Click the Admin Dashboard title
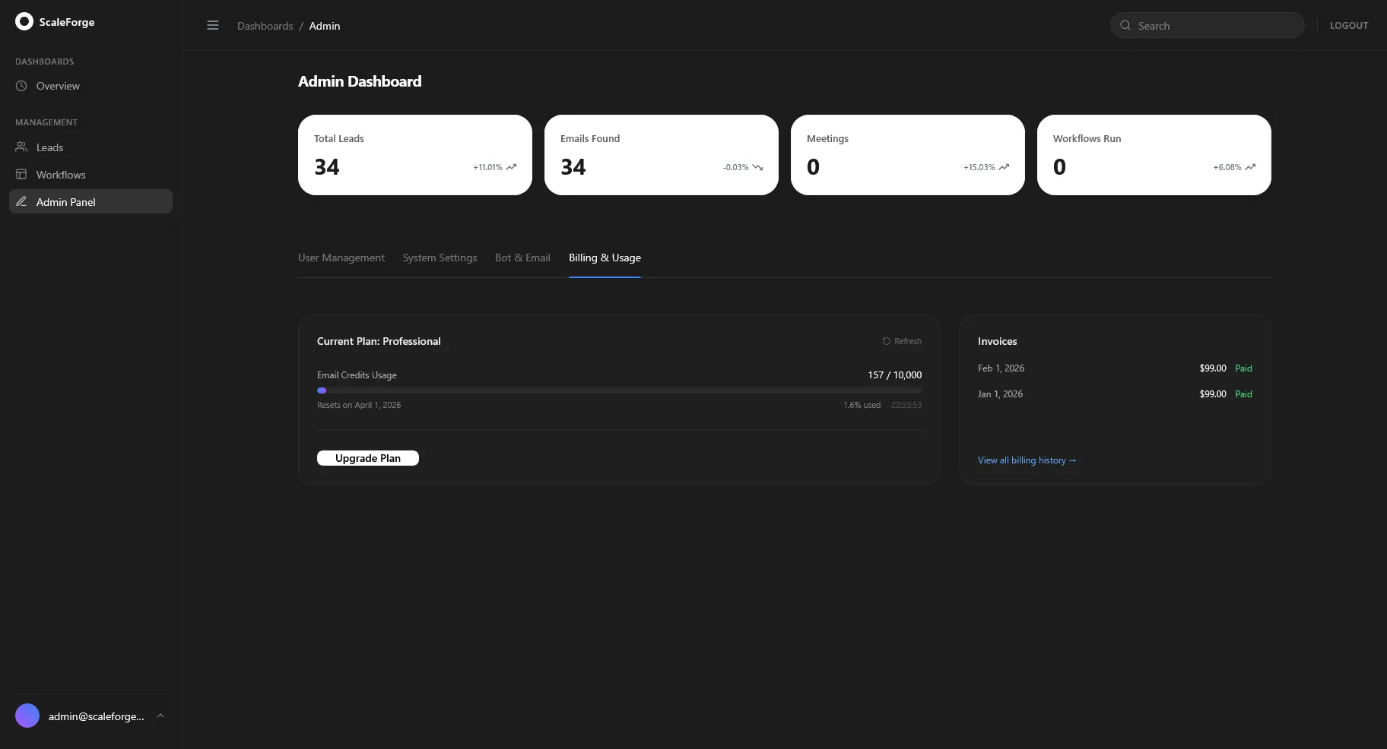The image size is (1387, 749). (360, 81)
